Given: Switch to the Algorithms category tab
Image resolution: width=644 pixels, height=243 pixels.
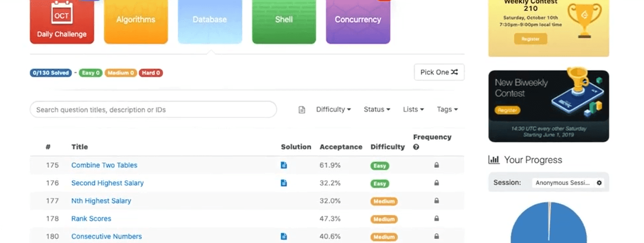Looking at the screenshot, I should (x=136, y=20).
